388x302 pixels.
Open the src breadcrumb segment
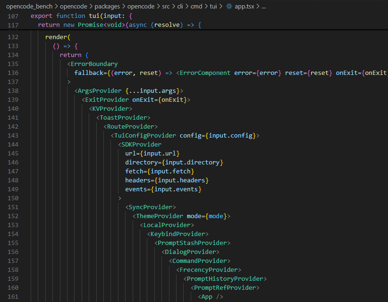(x=166, y=7)
